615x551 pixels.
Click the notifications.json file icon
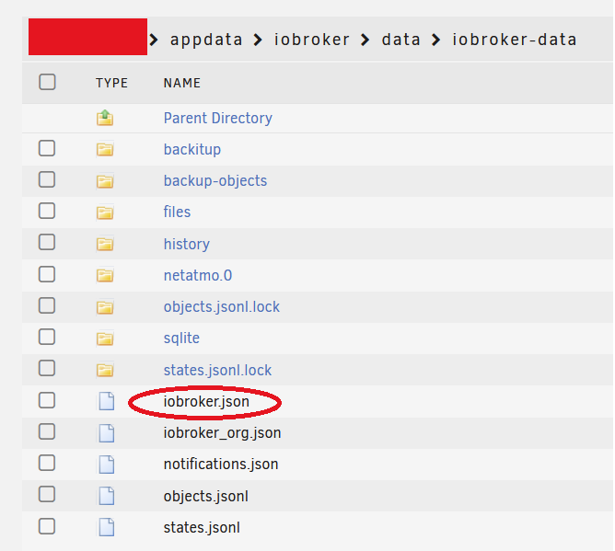tap(106, 465)
